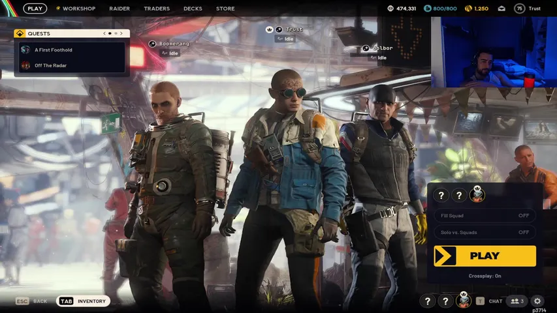The height and width of the screenshot is (313, 557).
Task: Open the settings gear icon
Action: click(x=537, y=301)
